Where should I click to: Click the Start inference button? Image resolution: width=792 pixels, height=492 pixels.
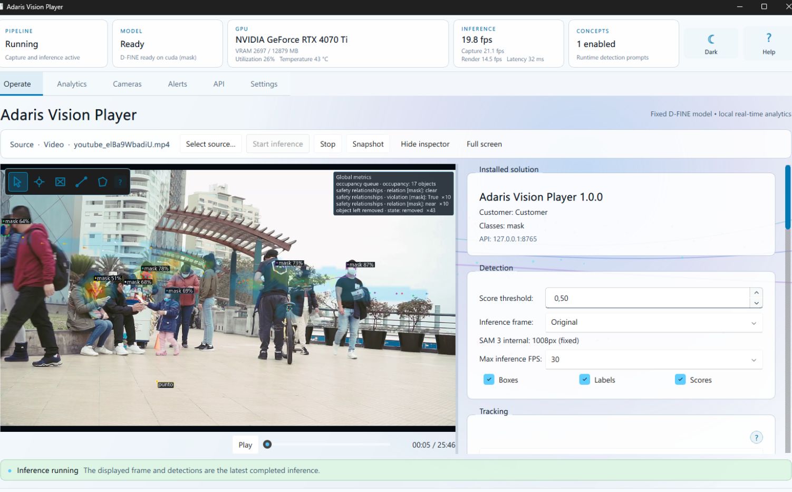coord(278,144)
